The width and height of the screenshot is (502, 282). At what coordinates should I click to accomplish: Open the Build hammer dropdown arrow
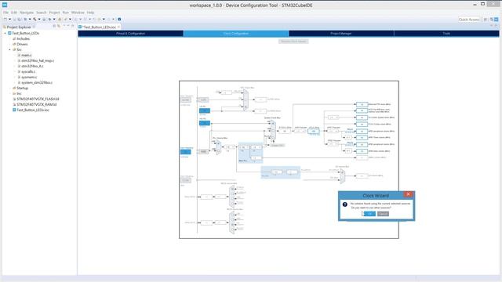click(39, 20)
